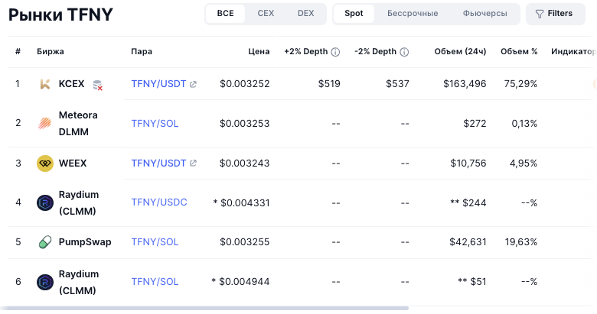Click the +2% depth value $519
Viewport: 597px width, 314px height.
329,83
